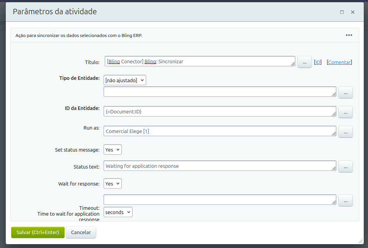
Task: Focus the Timeout value input field
Action: click(x=218, y=200)
